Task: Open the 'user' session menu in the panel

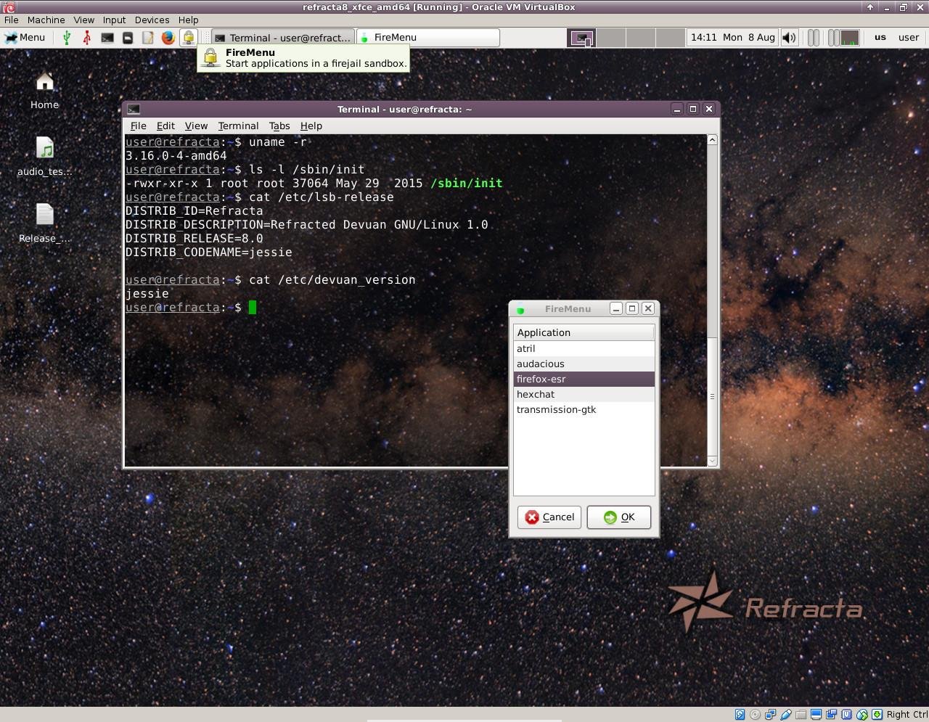Action: click(x=909, y=38)
